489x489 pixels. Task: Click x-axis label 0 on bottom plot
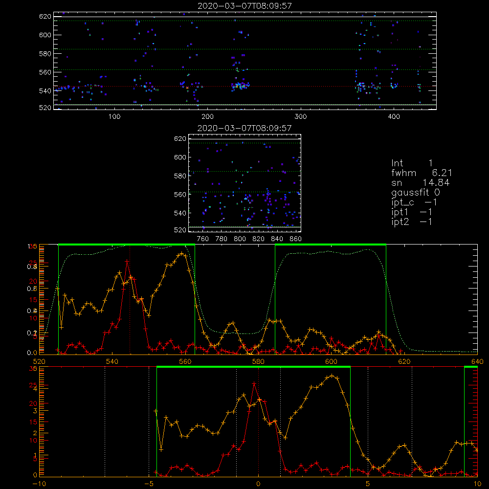click(x=258, y=484)
